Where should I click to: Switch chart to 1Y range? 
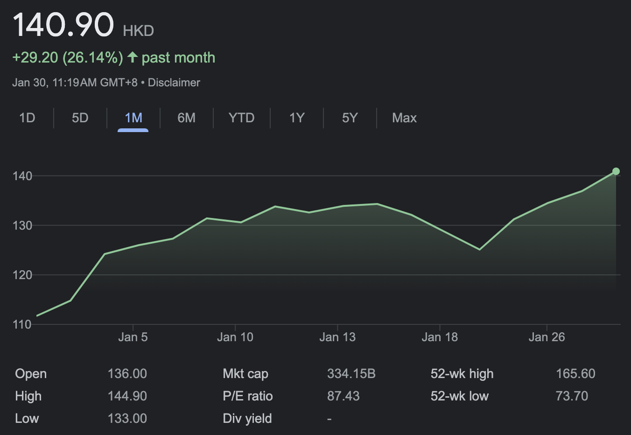tap(296, 118)
